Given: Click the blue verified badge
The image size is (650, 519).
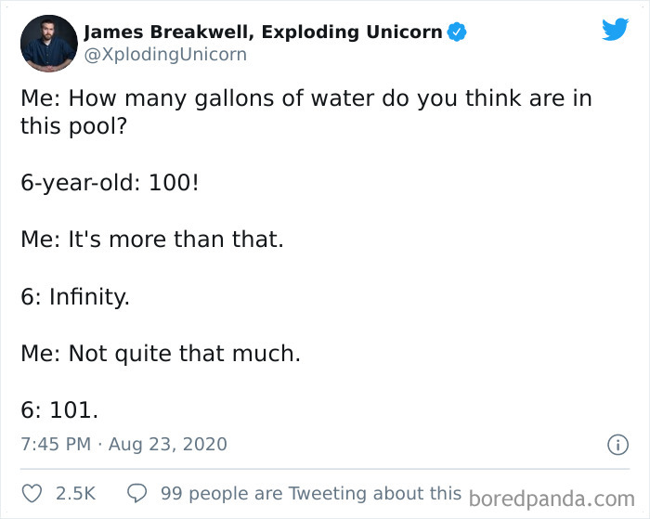Looking at the screenshot, I should pyautogui.click(x=457, y=32).
